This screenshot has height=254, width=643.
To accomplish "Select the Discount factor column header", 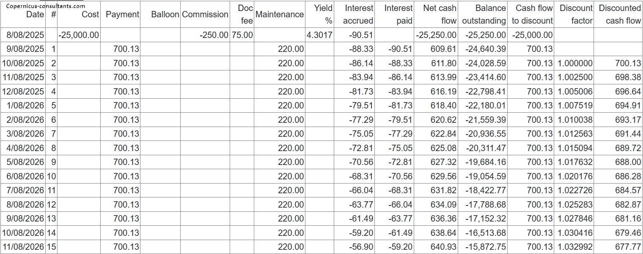I will pyautogui.click(x=576, y=14).
